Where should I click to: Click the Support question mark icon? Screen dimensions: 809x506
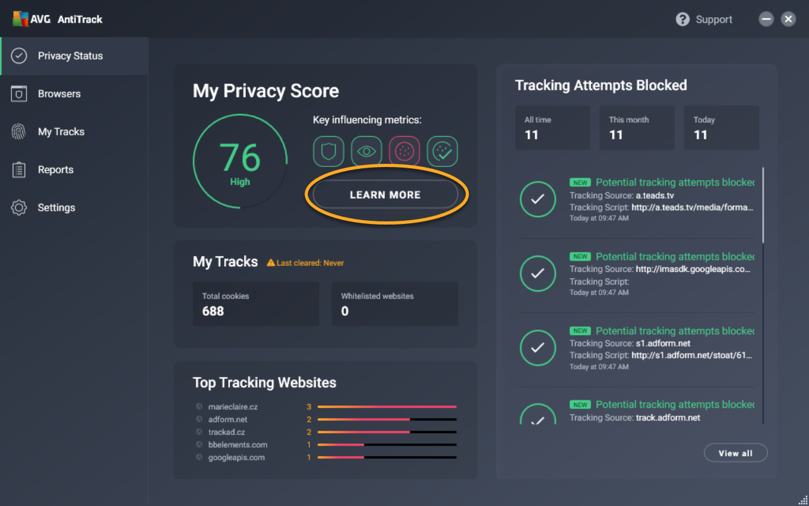[x=683, y=19]
